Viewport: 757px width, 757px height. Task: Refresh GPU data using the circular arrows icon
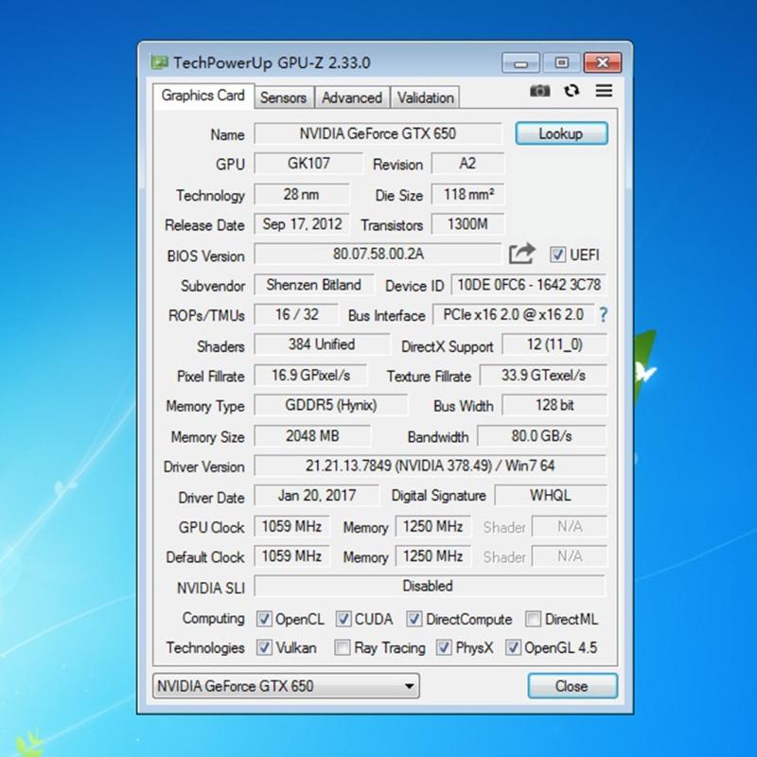click(x=571, y=91)
